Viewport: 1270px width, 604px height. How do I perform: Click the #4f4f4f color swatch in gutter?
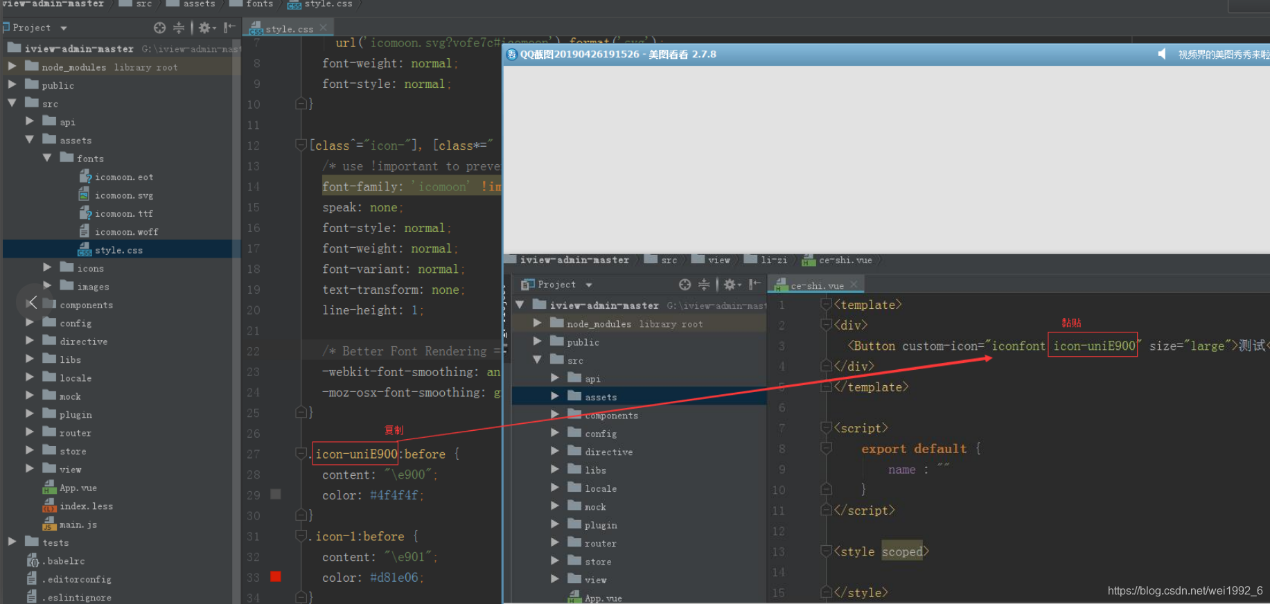(x=275, y=494)
